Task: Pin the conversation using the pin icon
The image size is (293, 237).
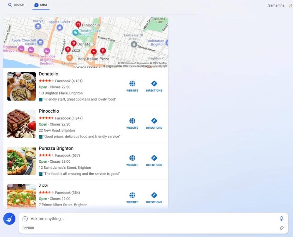Action: click(x=282, y=228)
